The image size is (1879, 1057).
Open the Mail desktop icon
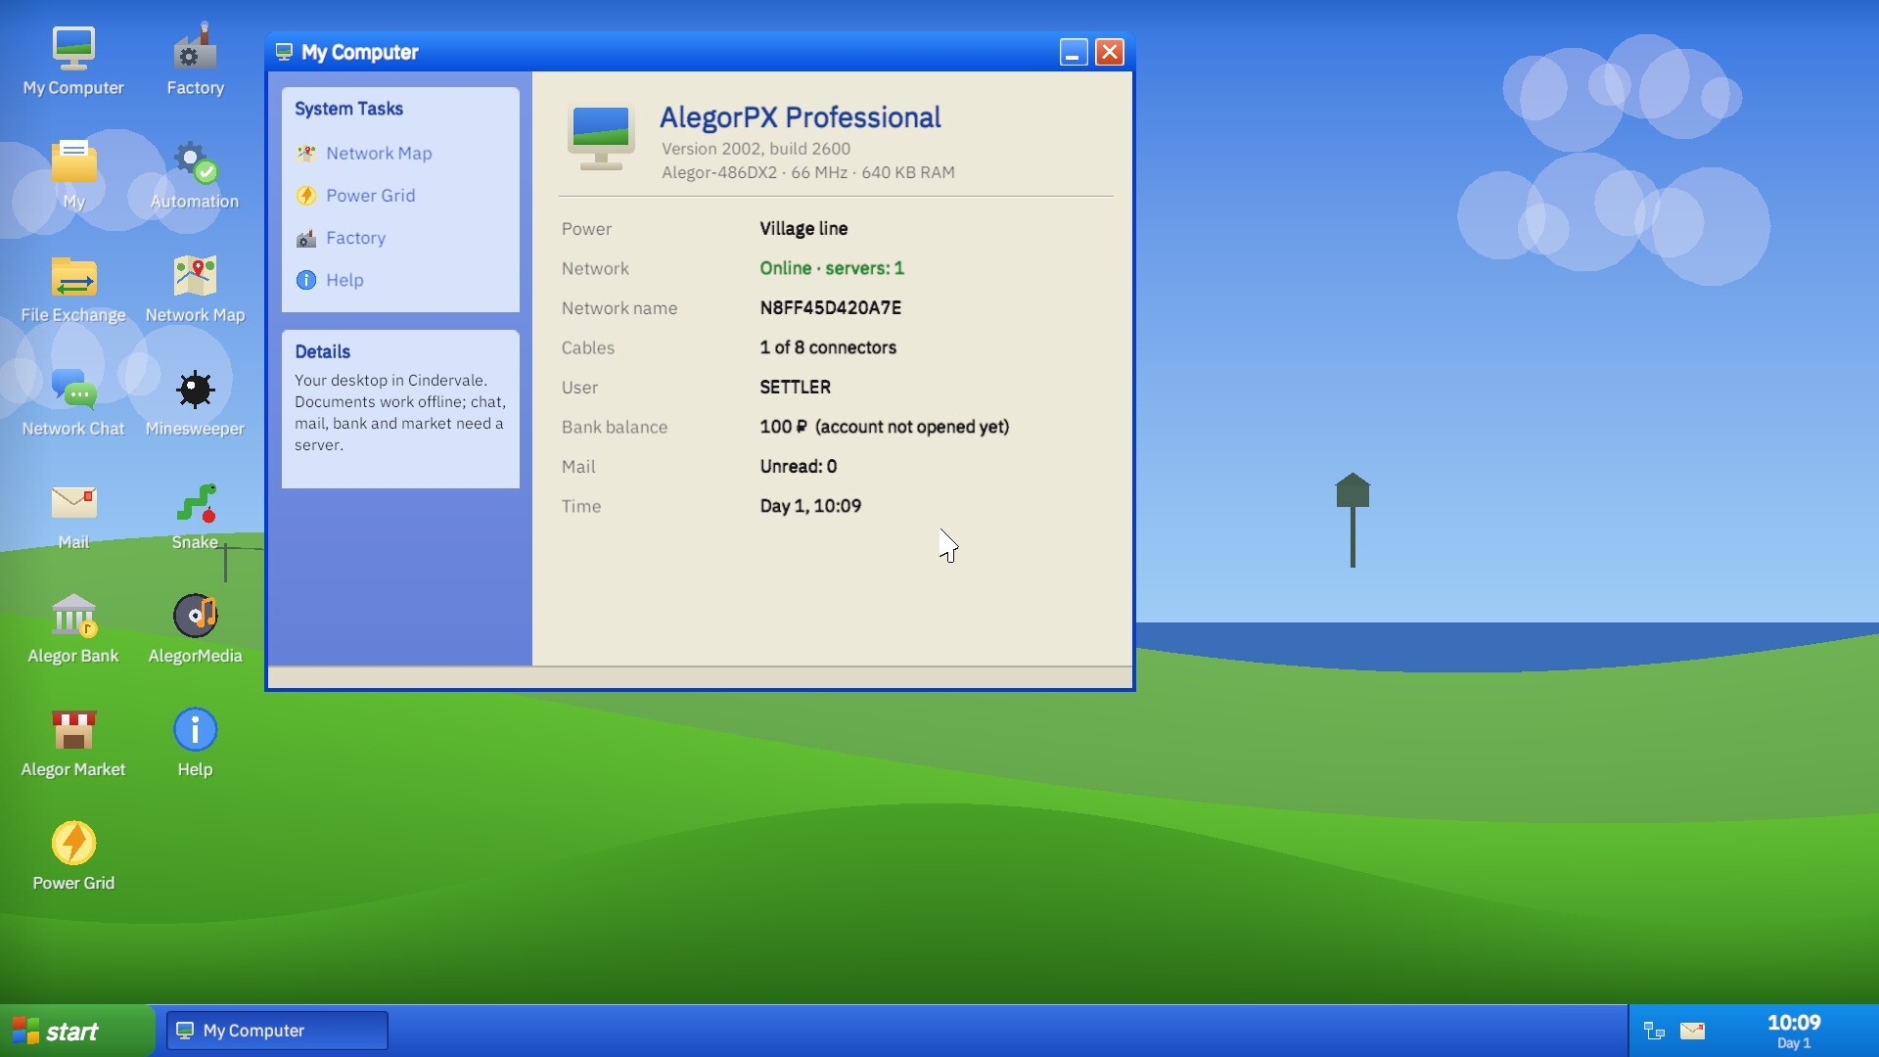click(x=73, y=515)
